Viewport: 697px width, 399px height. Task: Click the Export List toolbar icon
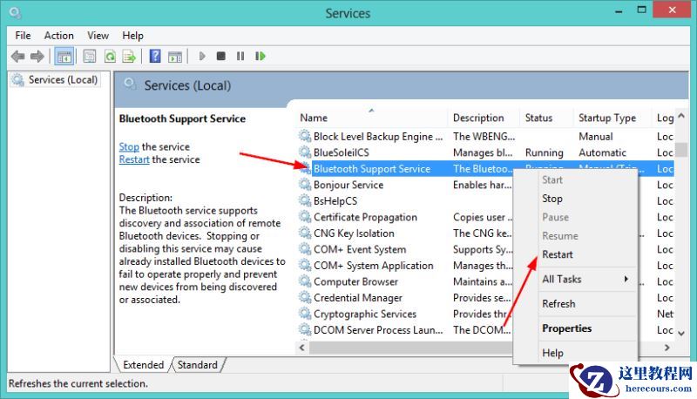[129, 57]
